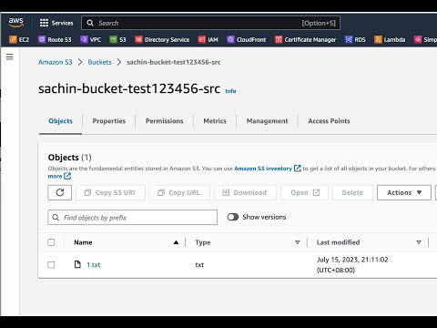Switch to the Management tab
The image size is (437, 328).
(x=267, y=121)
